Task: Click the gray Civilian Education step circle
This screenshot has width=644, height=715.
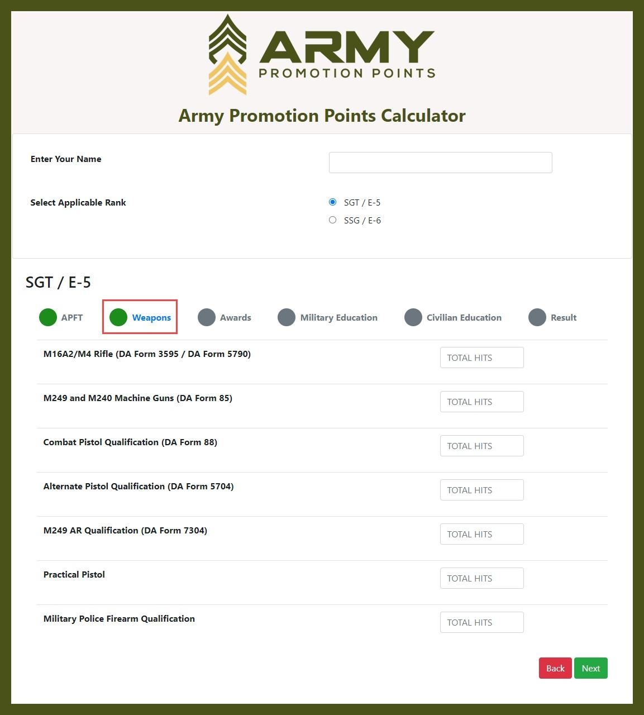Action: coord(413,317)
